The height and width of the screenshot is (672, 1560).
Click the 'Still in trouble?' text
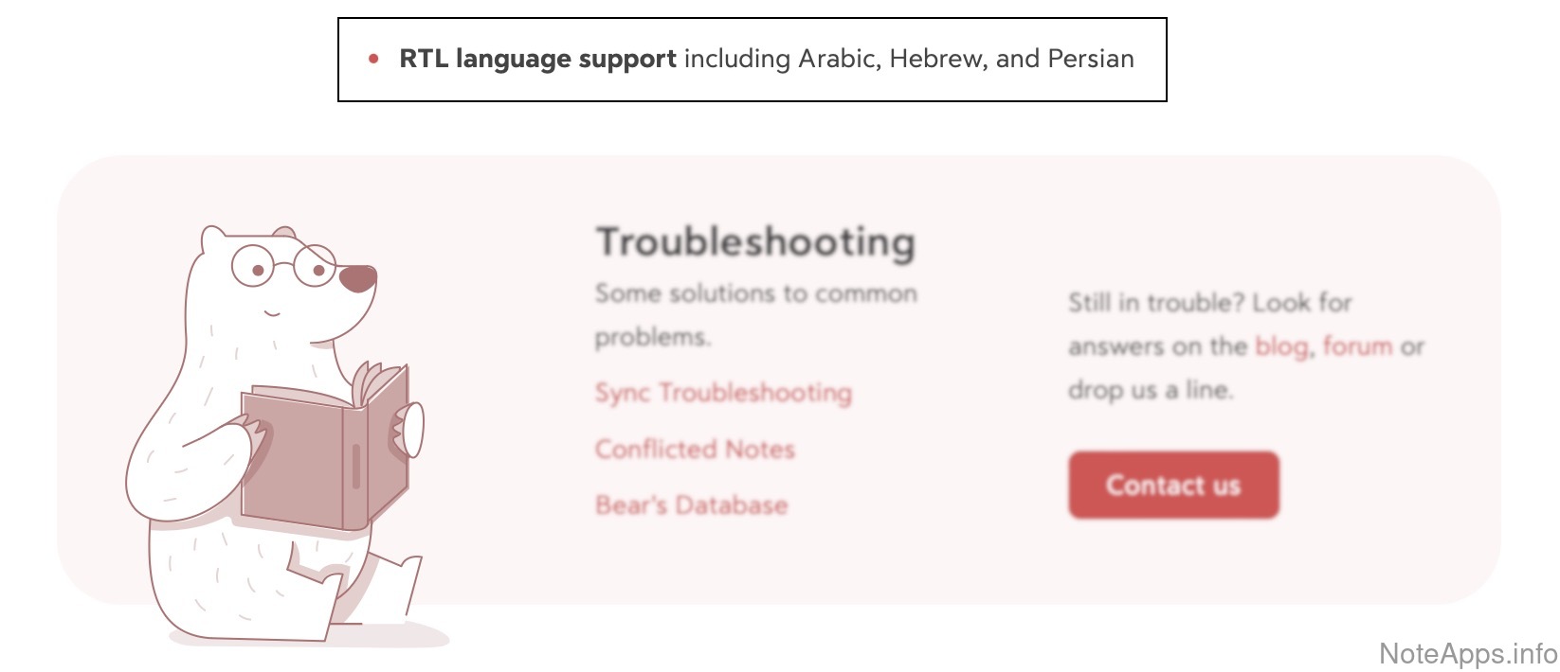tap(1155, 303)
